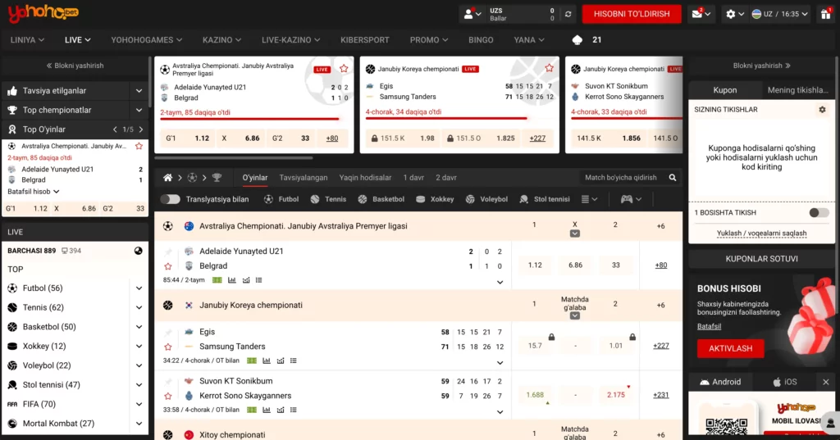Click the spade icon beside 21
The height and width of the screenshot is (440, 840).
point(577,39)
